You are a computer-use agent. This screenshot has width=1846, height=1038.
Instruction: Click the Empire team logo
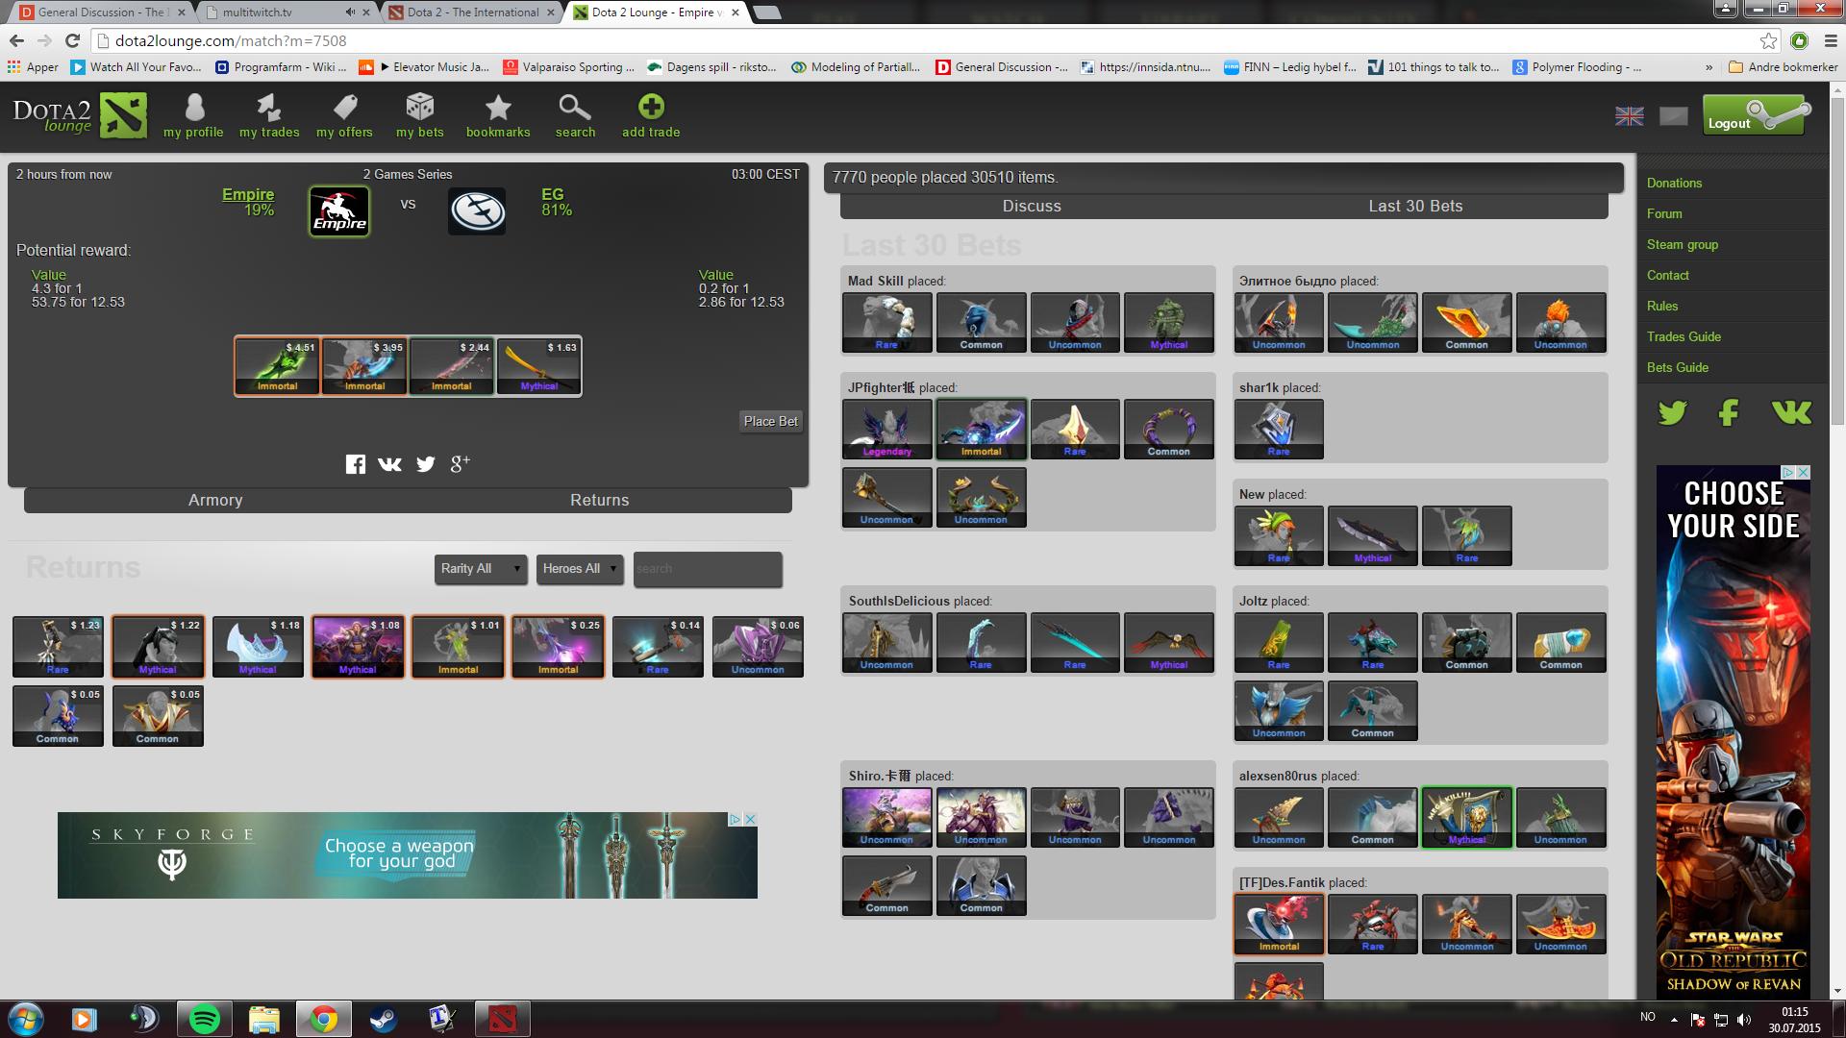coord(339,210)
